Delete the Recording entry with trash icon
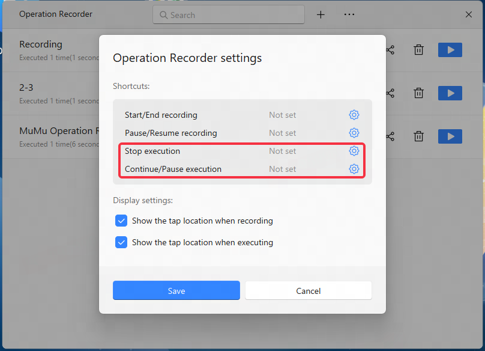Viewport: 485px width, 351px height. [x=418, y=50]
